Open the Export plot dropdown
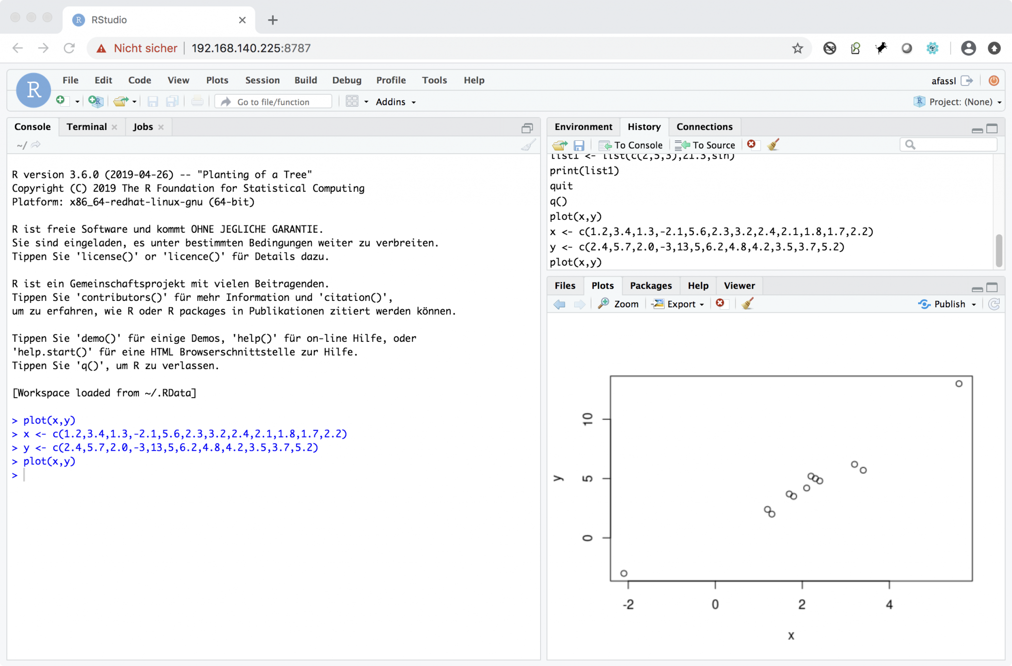The image size is (1012, 666). 679,303
